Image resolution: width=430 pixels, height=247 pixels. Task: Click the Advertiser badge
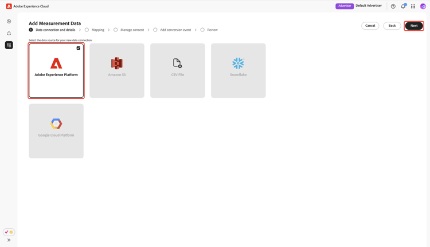tap(345, 6)
